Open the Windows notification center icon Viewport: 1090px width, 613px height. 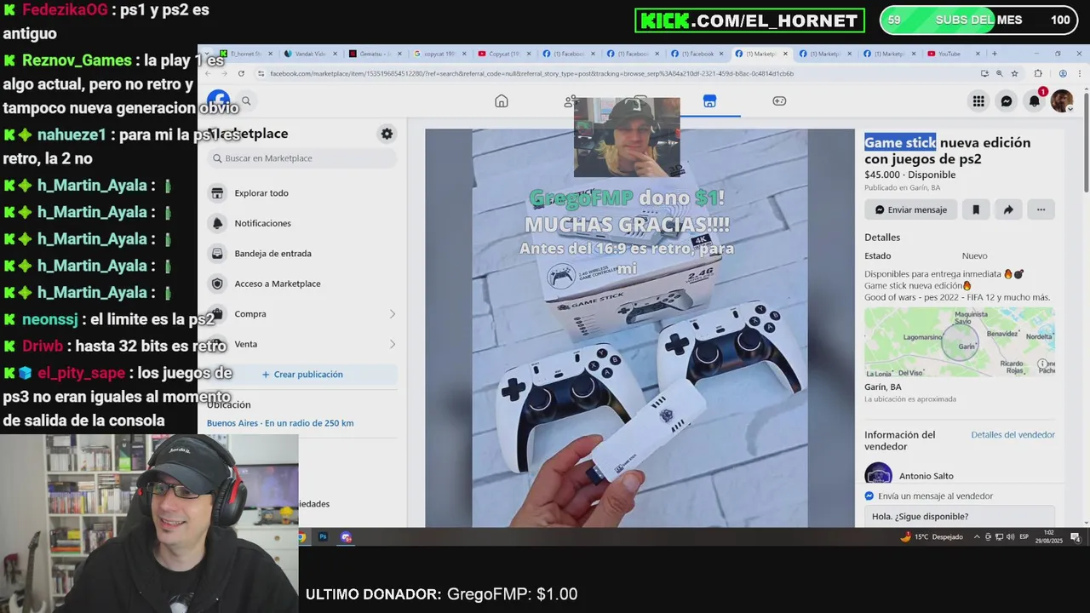click(1076, 537)
